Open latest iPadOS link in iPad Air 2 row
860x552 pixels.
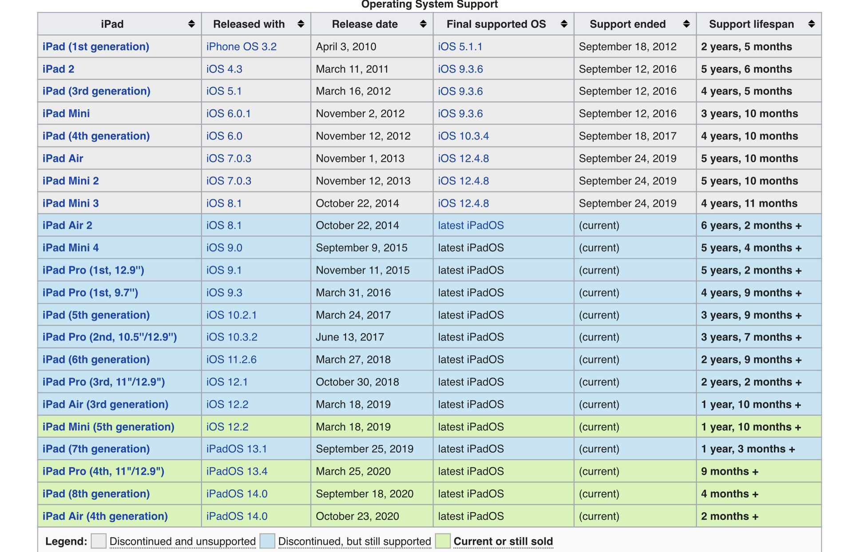[x=471, y=225]
